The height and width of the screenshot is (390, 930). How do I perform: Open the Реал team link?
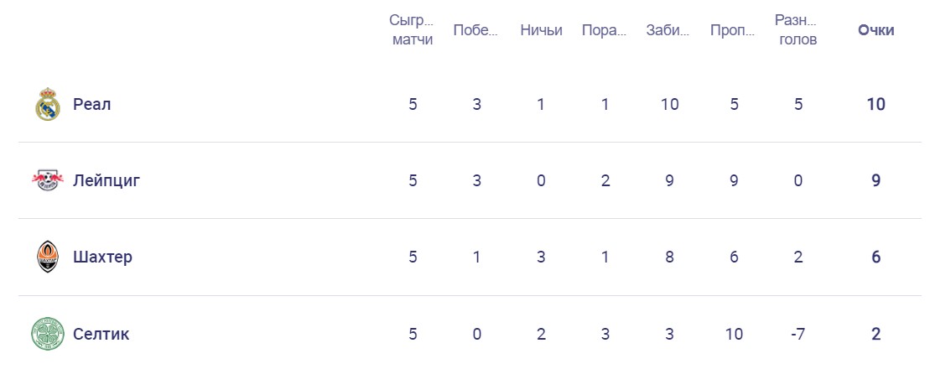(x=92, y=104)
